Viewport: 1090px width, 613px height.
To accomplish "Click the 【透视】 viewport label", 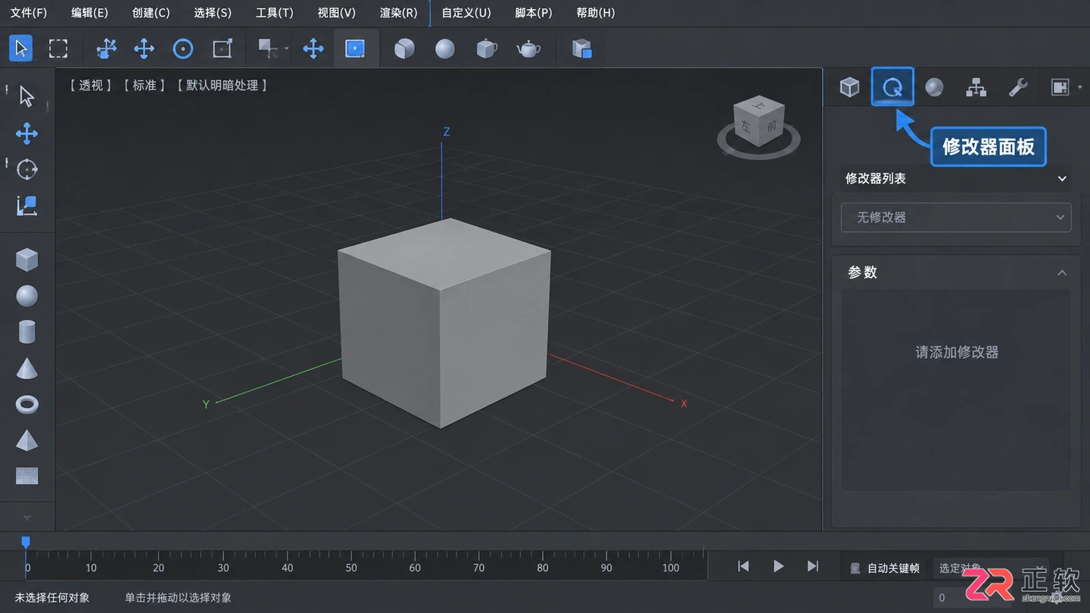I will [91, 86].
